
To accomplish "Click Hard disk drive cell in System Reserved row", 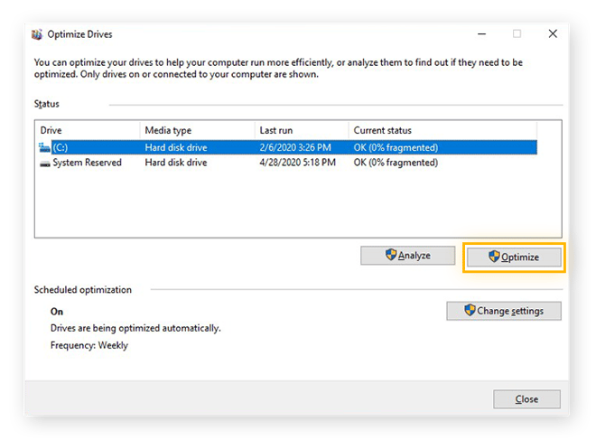I will [176, 163].
